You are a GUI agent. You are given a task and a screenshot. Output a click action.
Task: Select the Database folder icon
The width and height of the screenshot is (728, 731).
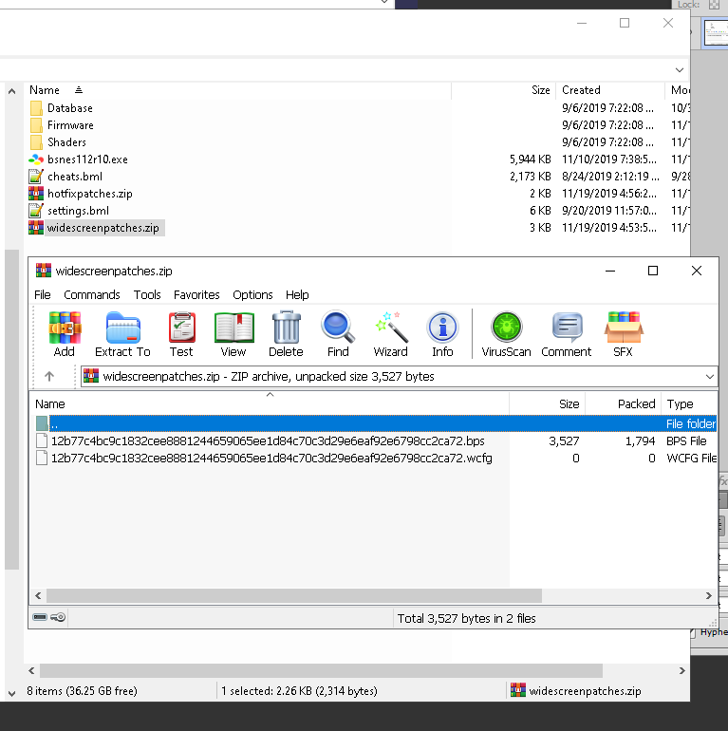(x=36, y=108)
